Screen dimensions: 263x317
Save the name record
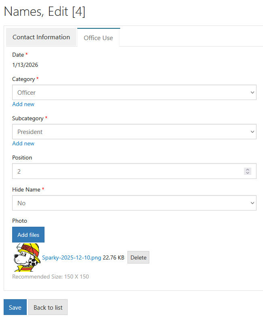click(x=15, y=307)
